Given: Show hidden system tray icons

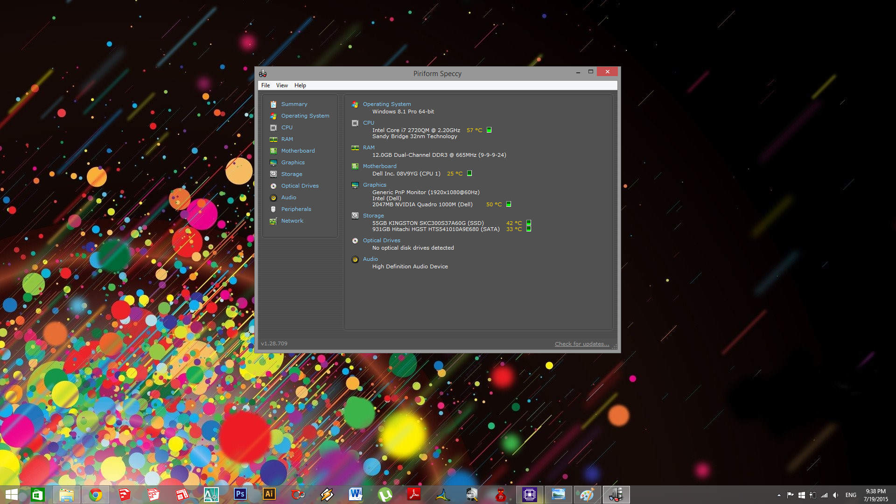Looking at the screenshot, I should pos(779,495).
